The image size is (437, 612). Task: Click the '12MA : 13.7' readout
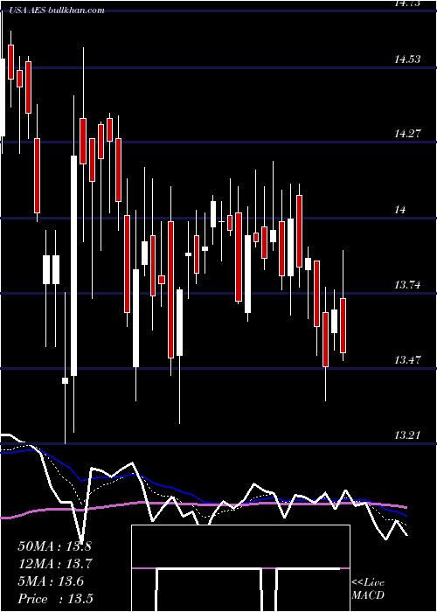pos(54,564)
